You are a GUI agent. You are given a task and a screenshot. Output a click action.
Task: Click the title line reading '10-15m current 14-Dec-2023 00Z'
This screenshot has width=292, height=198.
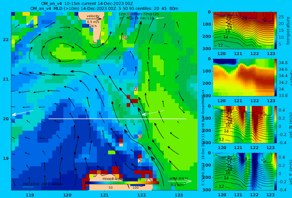[87, 3]
